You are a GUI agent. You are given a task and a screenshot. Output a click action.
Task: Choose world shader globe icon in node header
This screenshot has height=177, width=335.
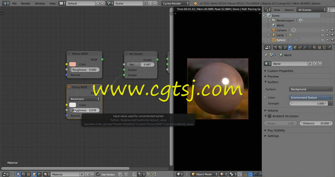click(39, 174)
